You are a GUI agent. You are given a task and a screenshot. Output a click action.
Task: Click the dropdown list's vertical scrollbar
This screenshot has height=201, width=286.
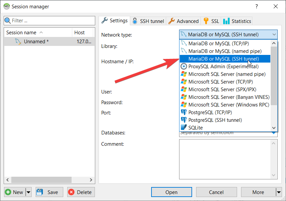274,76
